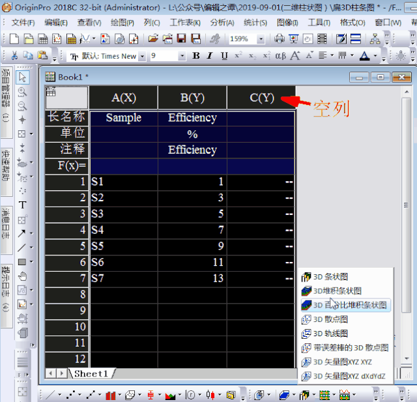
Task: Open the Times New Roman font dropdown
Action: click(x=143, y=56)
